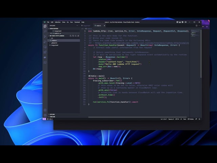Click the Spaces: 4 indentation status
Image resolution: width=217 pixels, height=163 pixels.
(x=171, y=119)
